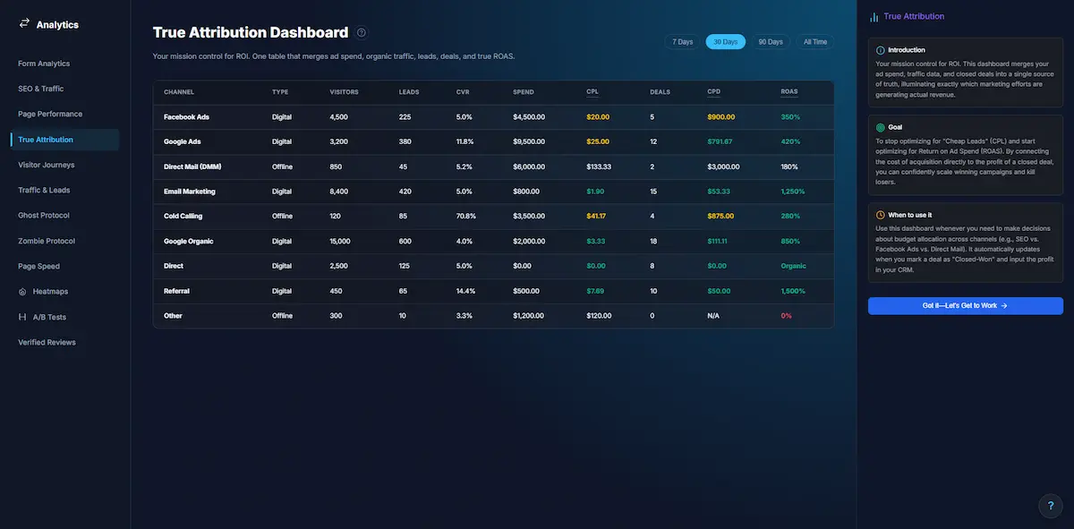Image resolution: width=1074 pixels, height=529 pixels.
Task: Select the Email Marketing row
Action: (493, 192)
